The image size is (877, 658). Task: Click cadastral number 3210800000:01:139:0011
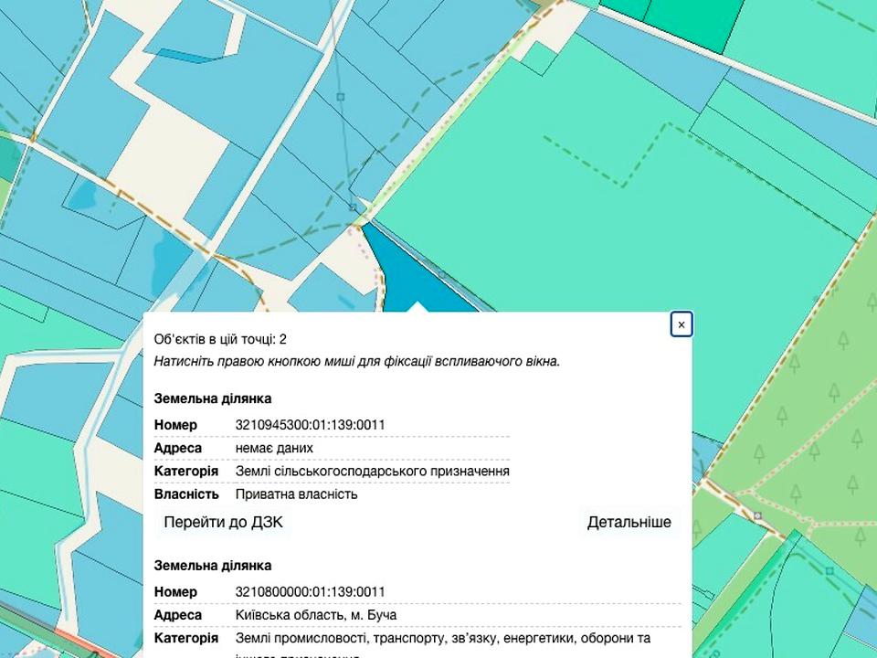pos(310,592)
